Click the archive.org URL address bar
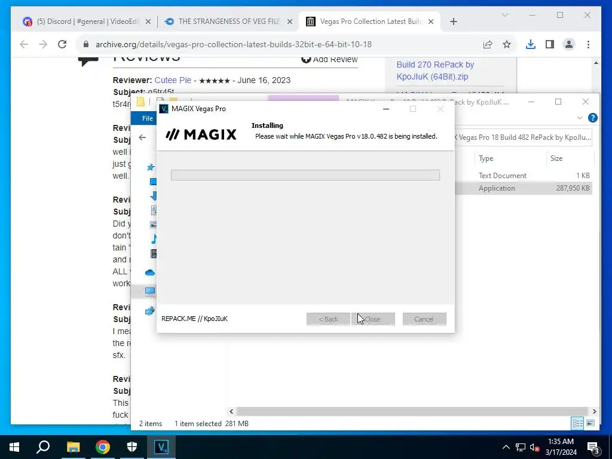This screenshot has height=459, width=612. pos(234,44)
